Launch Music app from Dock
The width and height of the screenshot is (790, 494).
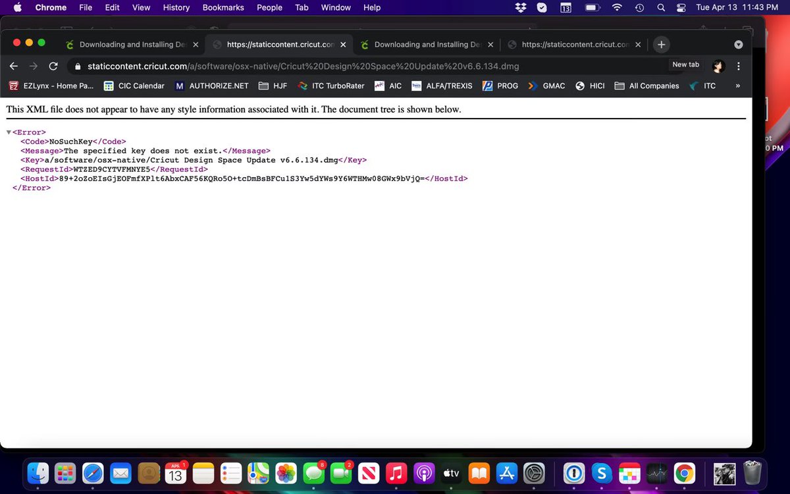coord(396,473)
